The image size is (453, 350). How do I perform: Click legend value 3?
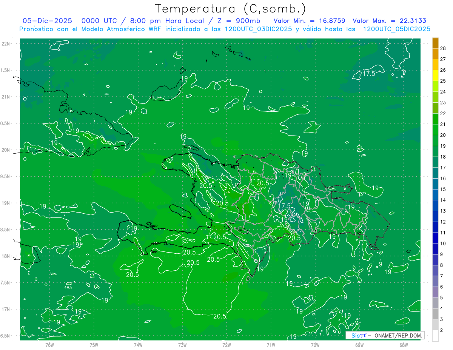[442, 319]
